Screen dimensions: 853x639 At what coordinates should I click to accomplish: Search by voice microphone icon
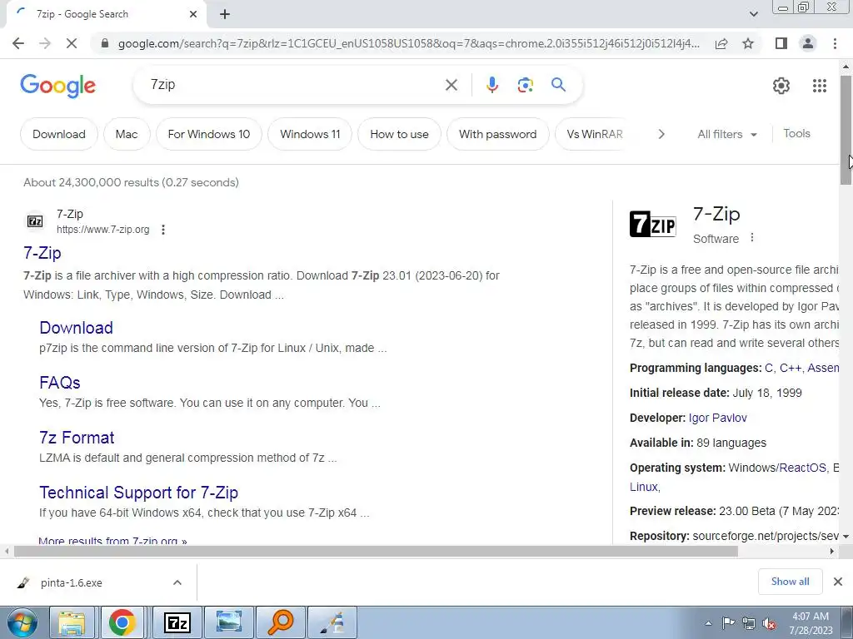click(x=491, y=85)
